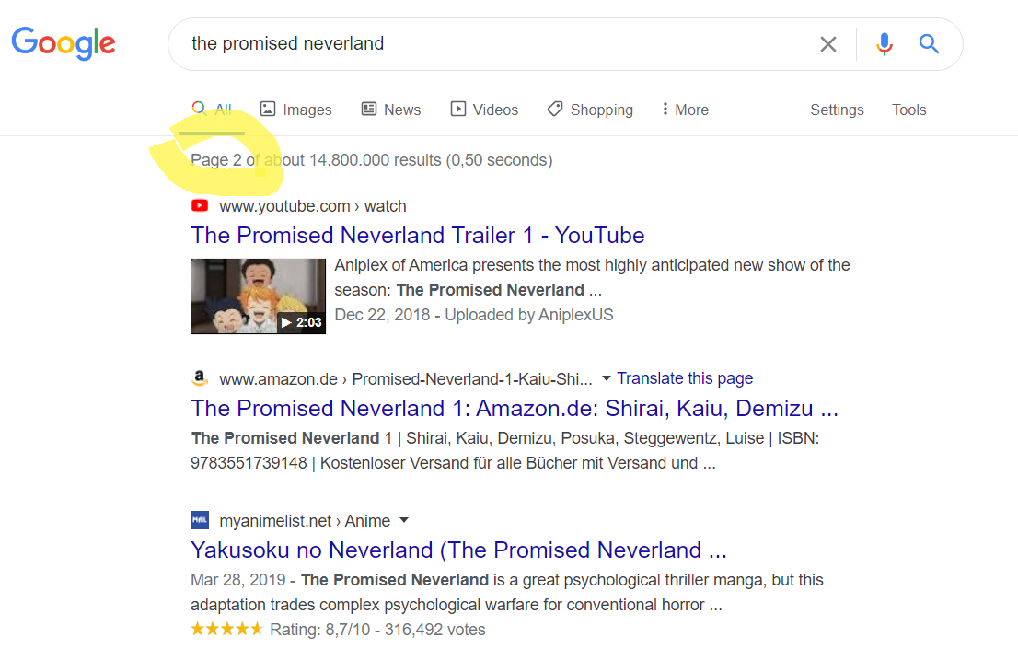Screen dimensions: 1018x649
Task: Clear the search box with X icon
Action: point(827,44)
